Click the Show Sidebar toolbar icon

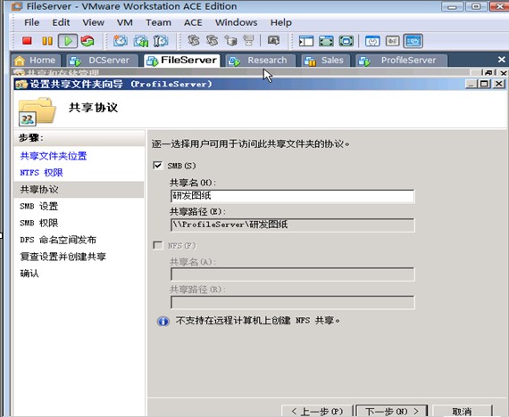point(306,41)
